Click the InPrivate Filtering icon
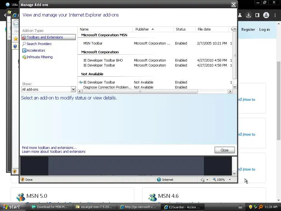The width and height of the screenshot is (281, 211). pos(24,57)
